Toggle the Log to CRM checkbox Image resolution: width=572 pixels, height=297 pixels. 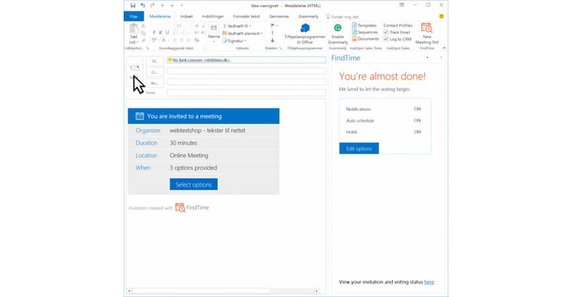coord(387,39)
